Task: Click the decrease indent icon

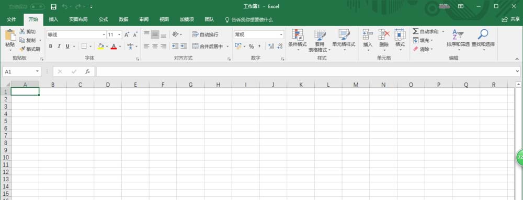Action: pyautogui.click(x=175, y=46)
